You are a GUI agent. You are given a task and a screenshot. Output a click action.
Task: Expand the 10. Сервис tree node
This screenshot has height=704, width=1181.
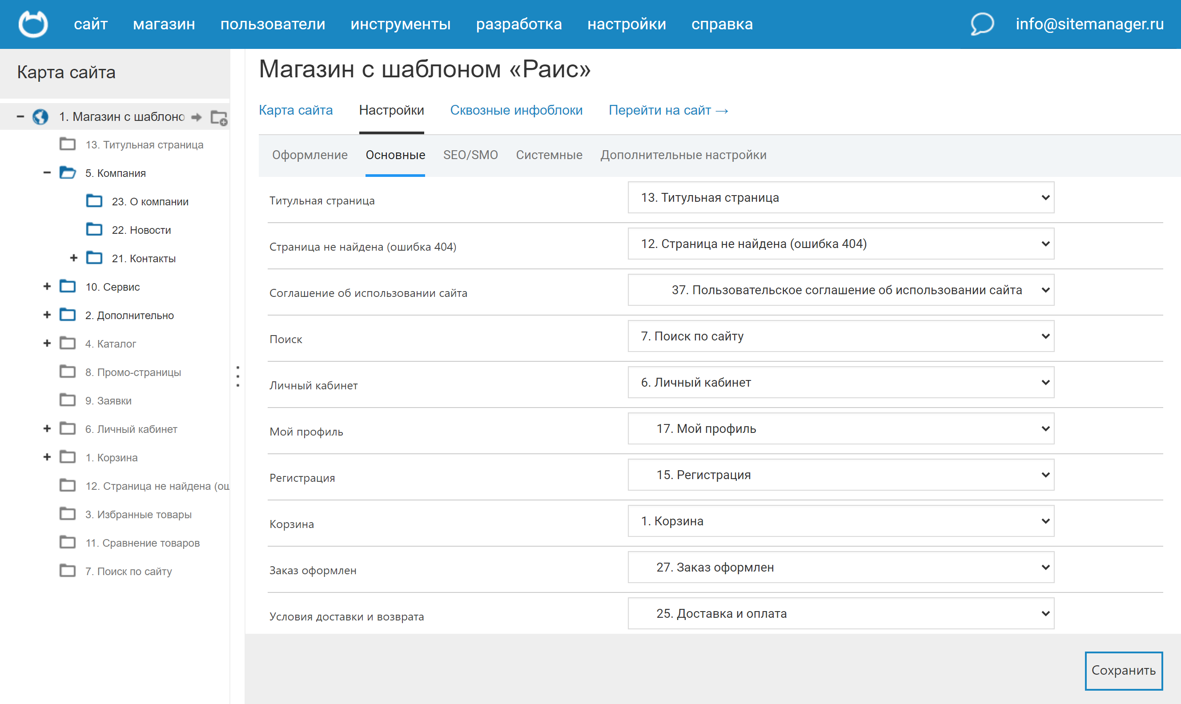pos(47,287)
